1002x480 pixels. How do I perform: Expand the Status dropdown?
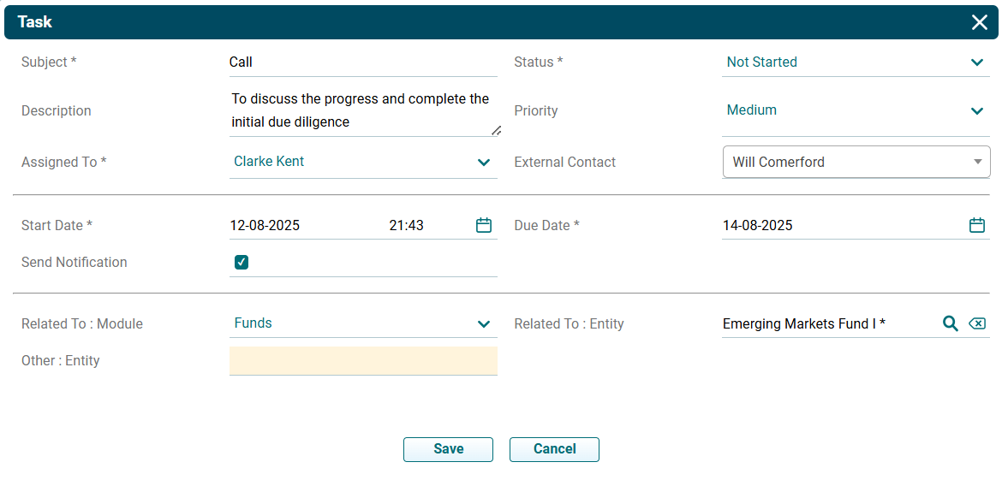pos(976,62)
